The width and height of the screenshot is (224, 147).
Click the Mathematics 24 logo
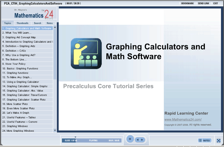pyautogui.click(x=34, y=14)
